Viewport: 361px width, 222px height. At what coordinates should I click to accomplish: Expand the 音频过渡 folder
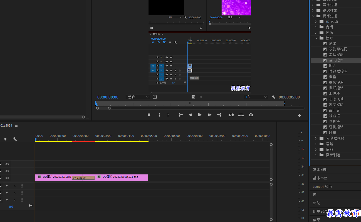[x=313, y=5]
